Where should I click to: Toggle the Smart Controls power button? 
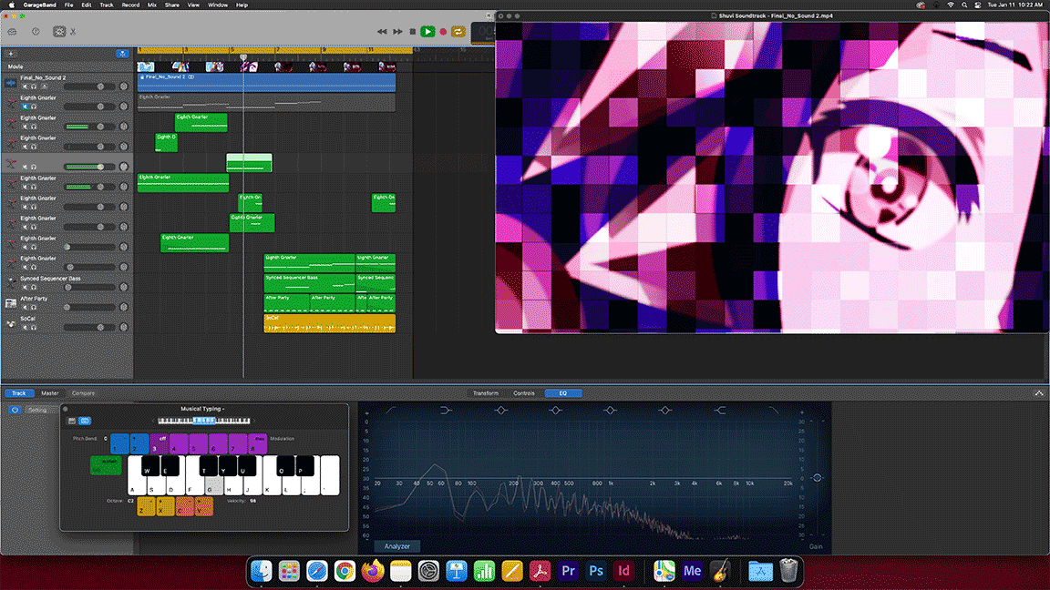coord(15,410)
